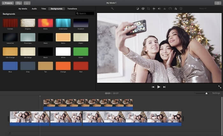Open the volume adjustment tool
Viewport: 223px width, 136px height.
(159, 9)
